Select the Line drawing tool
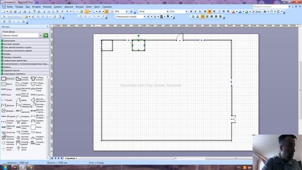Viewport: 302px width, 170px height. coord(90,17)
